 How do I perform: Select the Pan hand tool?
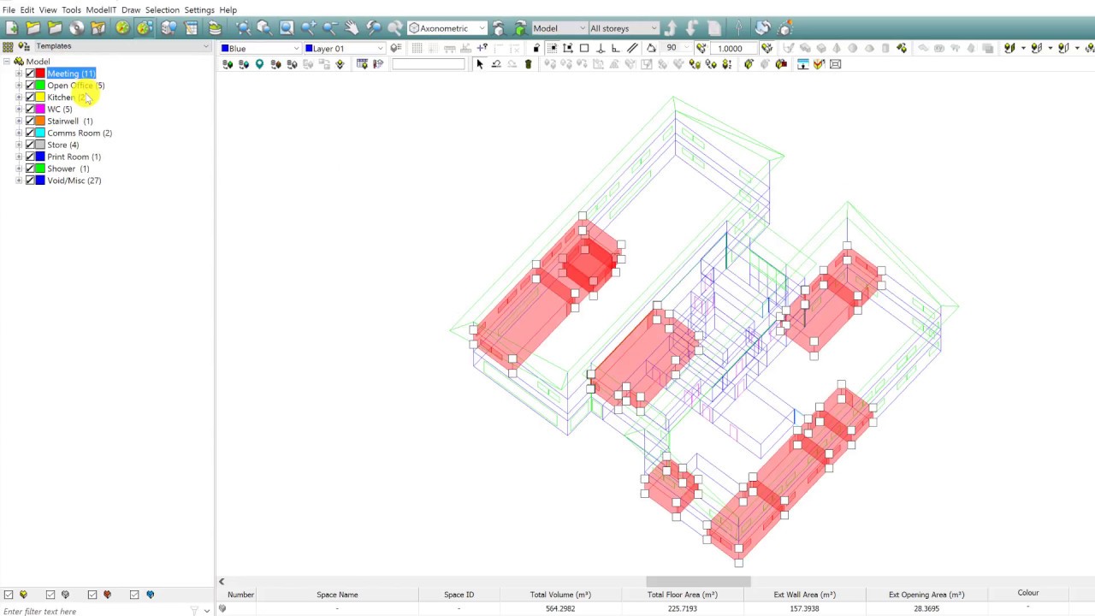coord(352,28)
